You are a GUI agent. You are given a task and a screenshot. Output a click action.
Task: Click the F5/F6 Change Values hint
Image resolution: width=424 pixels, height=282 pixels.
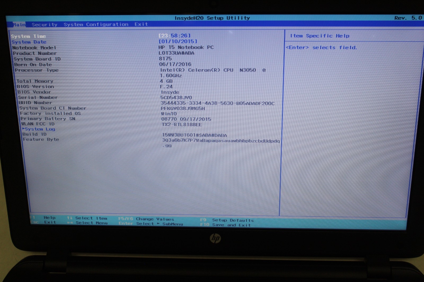pyautogui.click(x=146, y=219)
